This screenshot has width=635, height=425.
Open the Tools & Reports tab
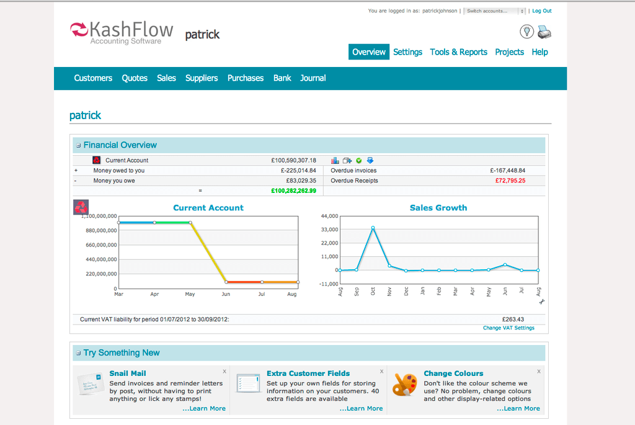[458, 52]
